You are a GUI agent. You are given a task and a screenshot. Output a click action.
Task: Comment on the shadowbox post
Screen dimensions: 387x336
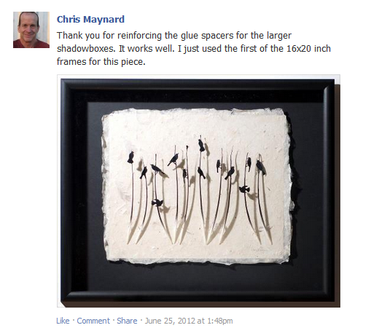[x=93, y=321]
